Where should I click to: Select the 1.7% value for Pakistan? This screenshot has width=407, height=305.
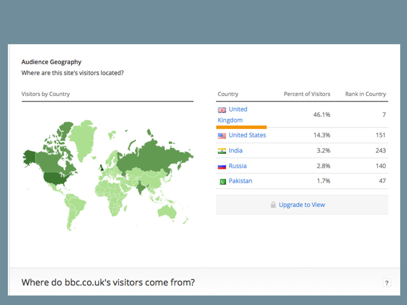coord(324,181)
